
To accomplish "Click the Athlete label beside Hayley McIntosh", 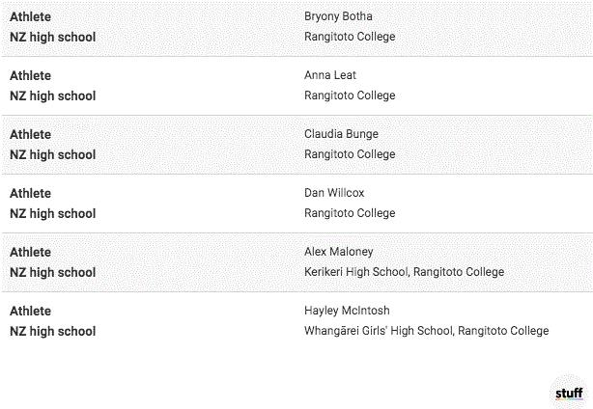I will [31, 311].
